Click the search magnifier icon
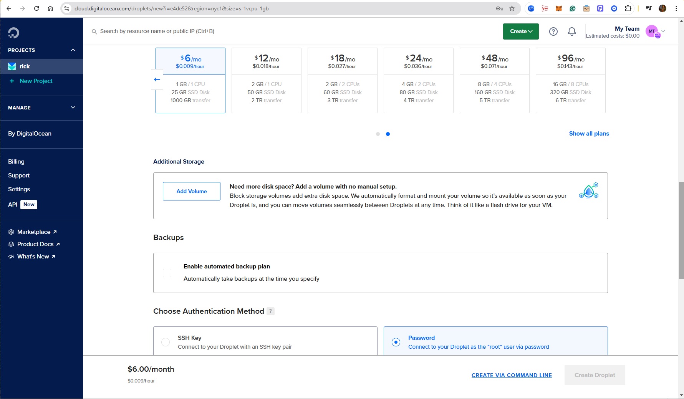 click(x=94, y=32)
